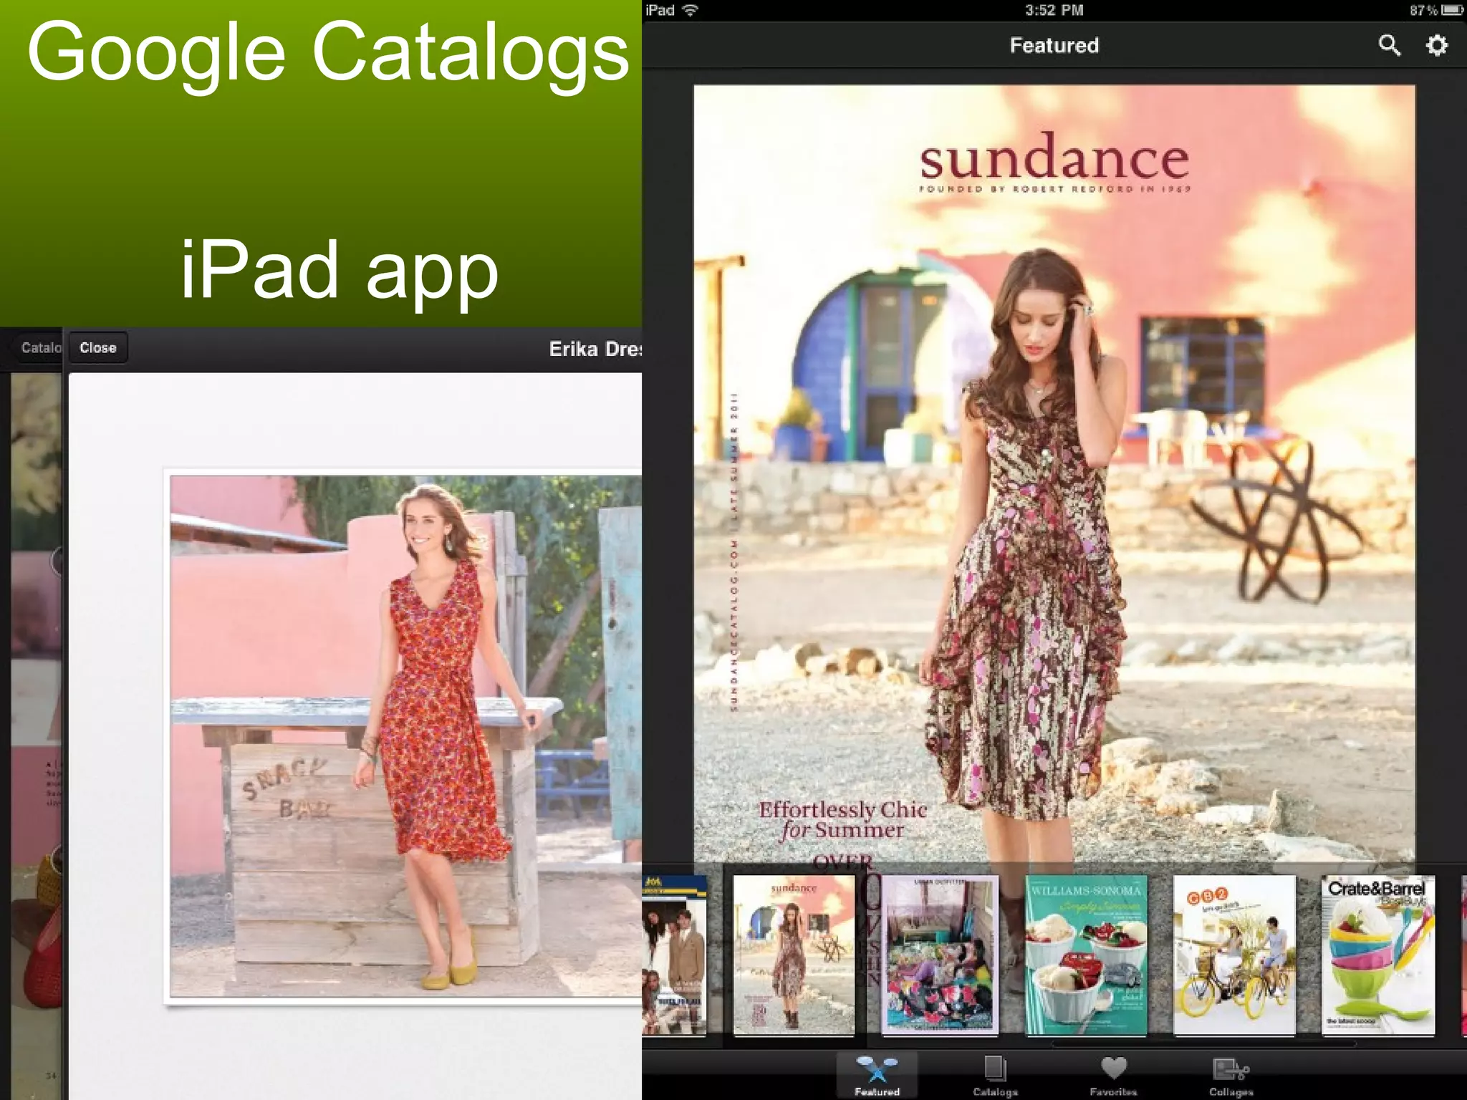Select the Sundance thumbnail in carousel

[x=794, y=955]
